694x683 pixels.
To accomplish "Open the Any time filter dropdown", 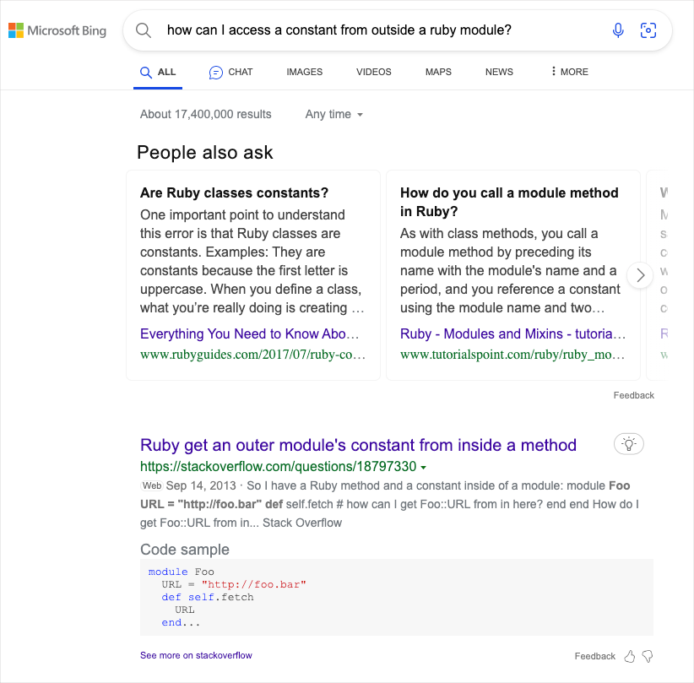I will coord(334,114).
